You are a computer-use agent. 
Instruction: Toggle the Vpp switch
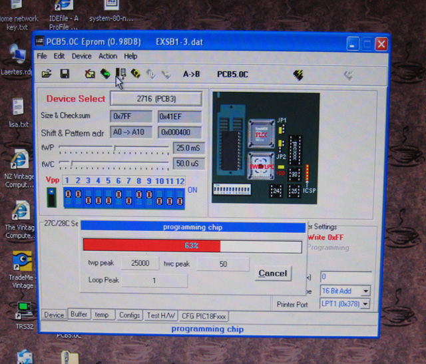[x=51, y=198]
